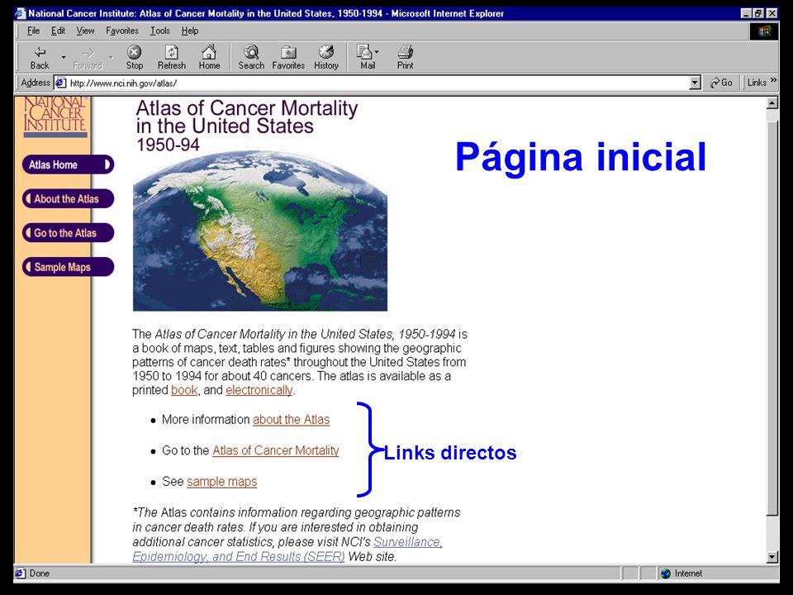This screenshot has width=793, height=595.
Task: Stop loading the page
Action: pos(134,57)
